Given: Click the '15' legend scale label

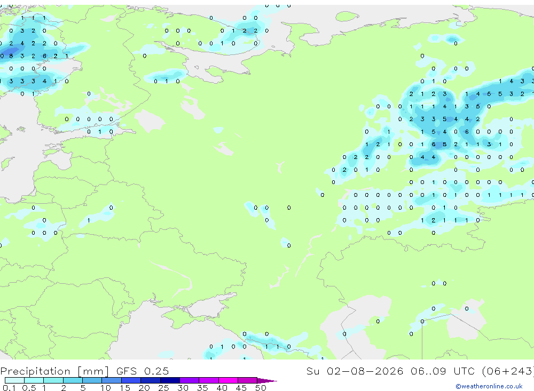Looking at the screenshot, I should pos(125,388).
